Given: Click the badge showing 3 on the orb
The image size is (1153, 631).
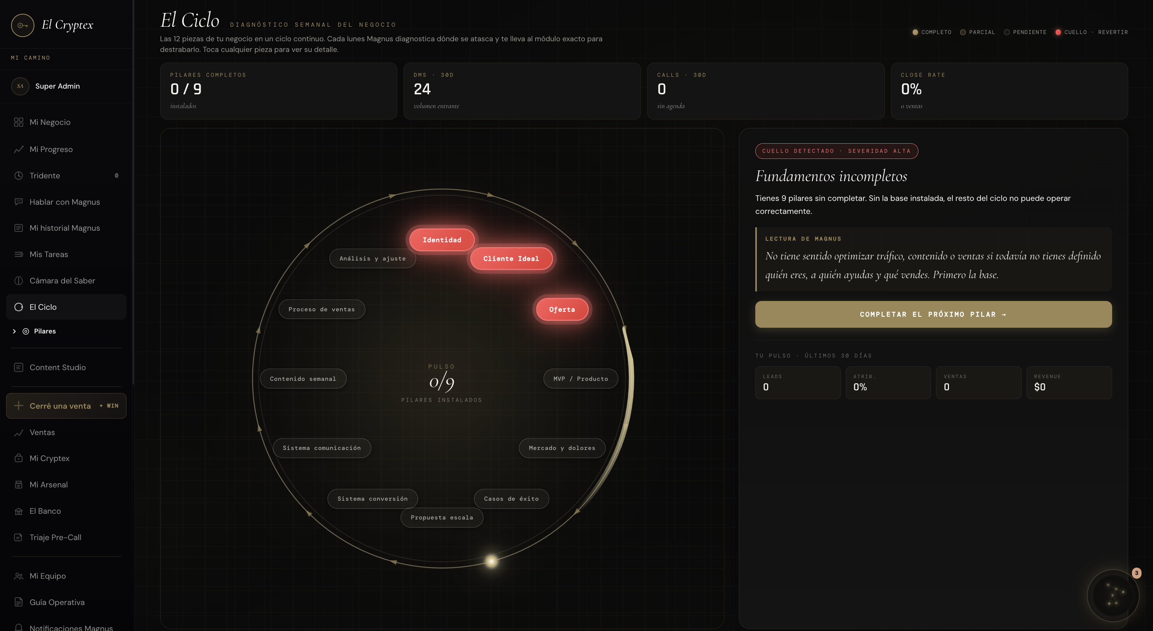Looking at the screenshot, I should point(1137,573).
